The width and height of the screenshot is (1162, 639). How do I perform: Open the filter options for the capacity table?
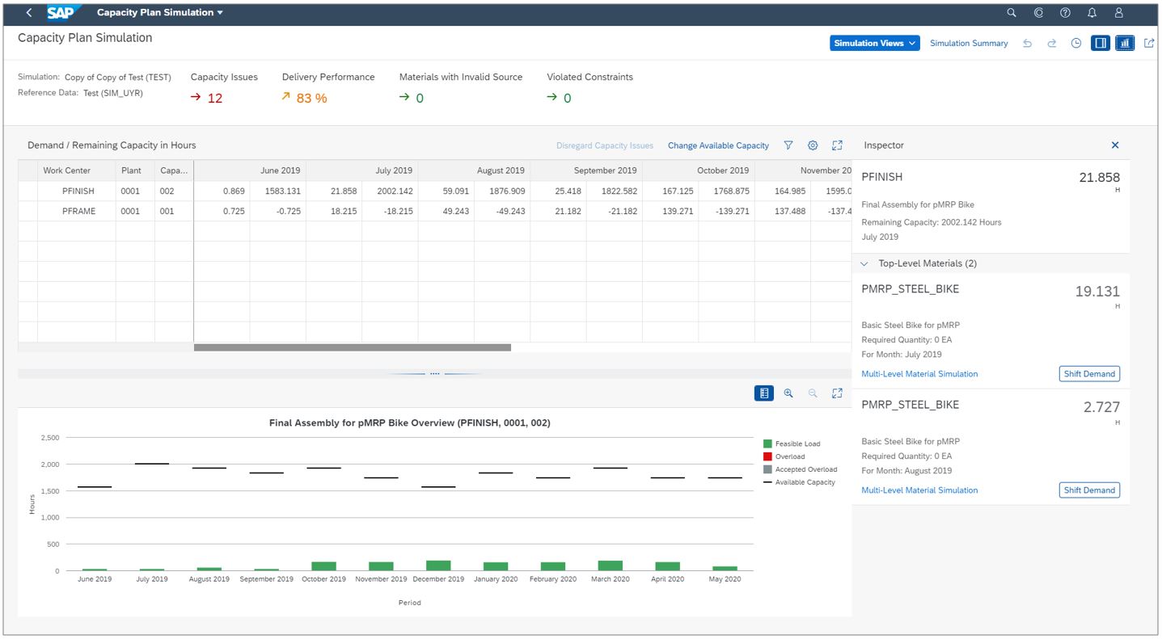click(x=788, y=145)
